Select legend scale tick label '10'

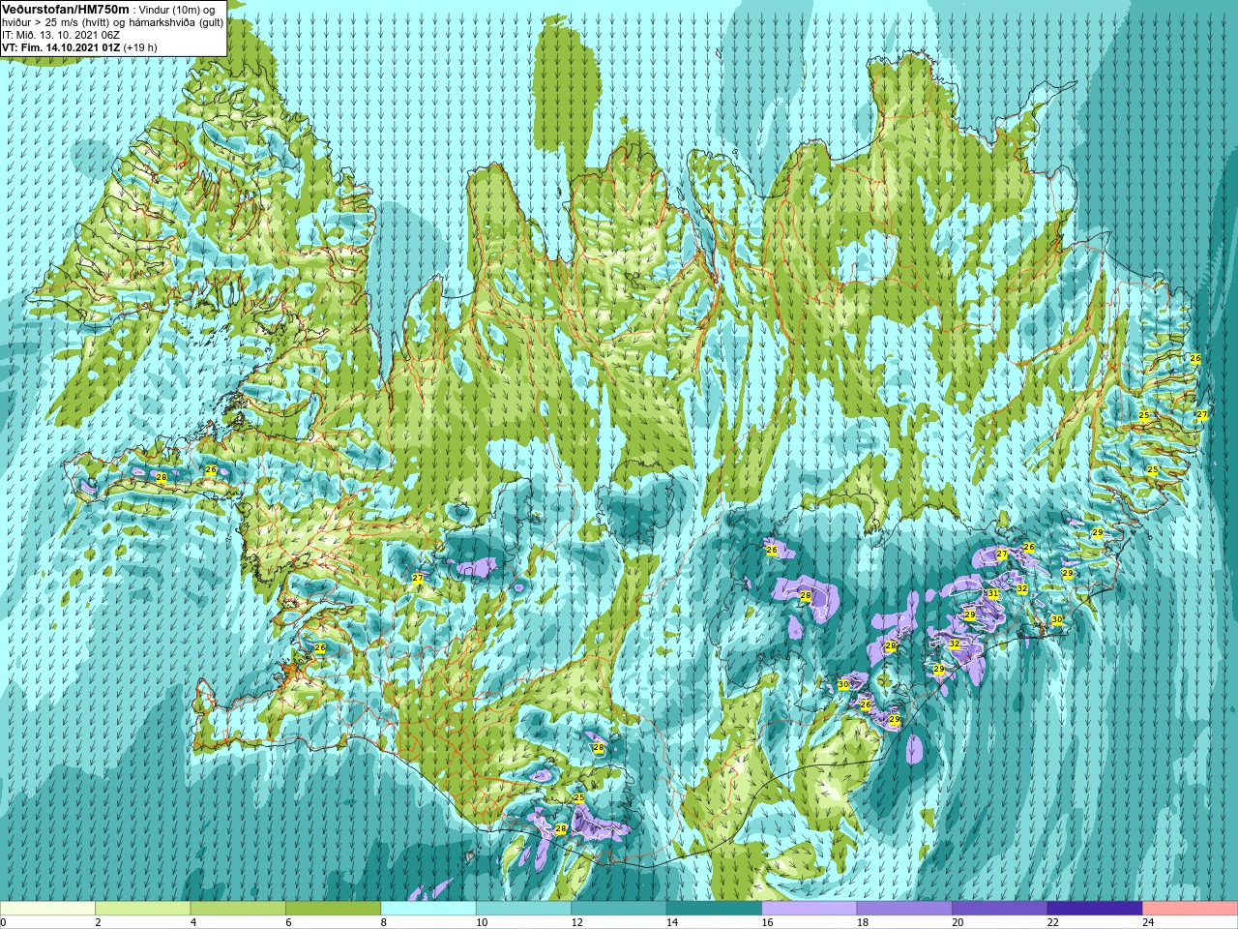coord(482,922)
